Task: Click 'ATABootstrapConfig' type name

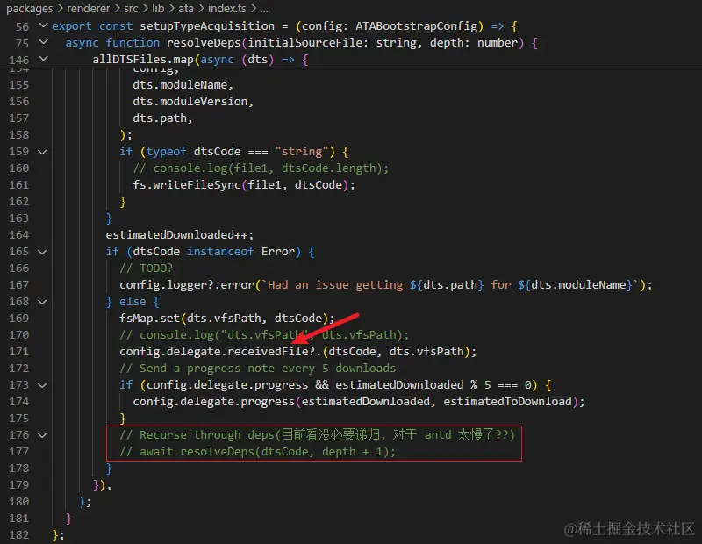Action: pyautogui.click(x=416, y=26)
